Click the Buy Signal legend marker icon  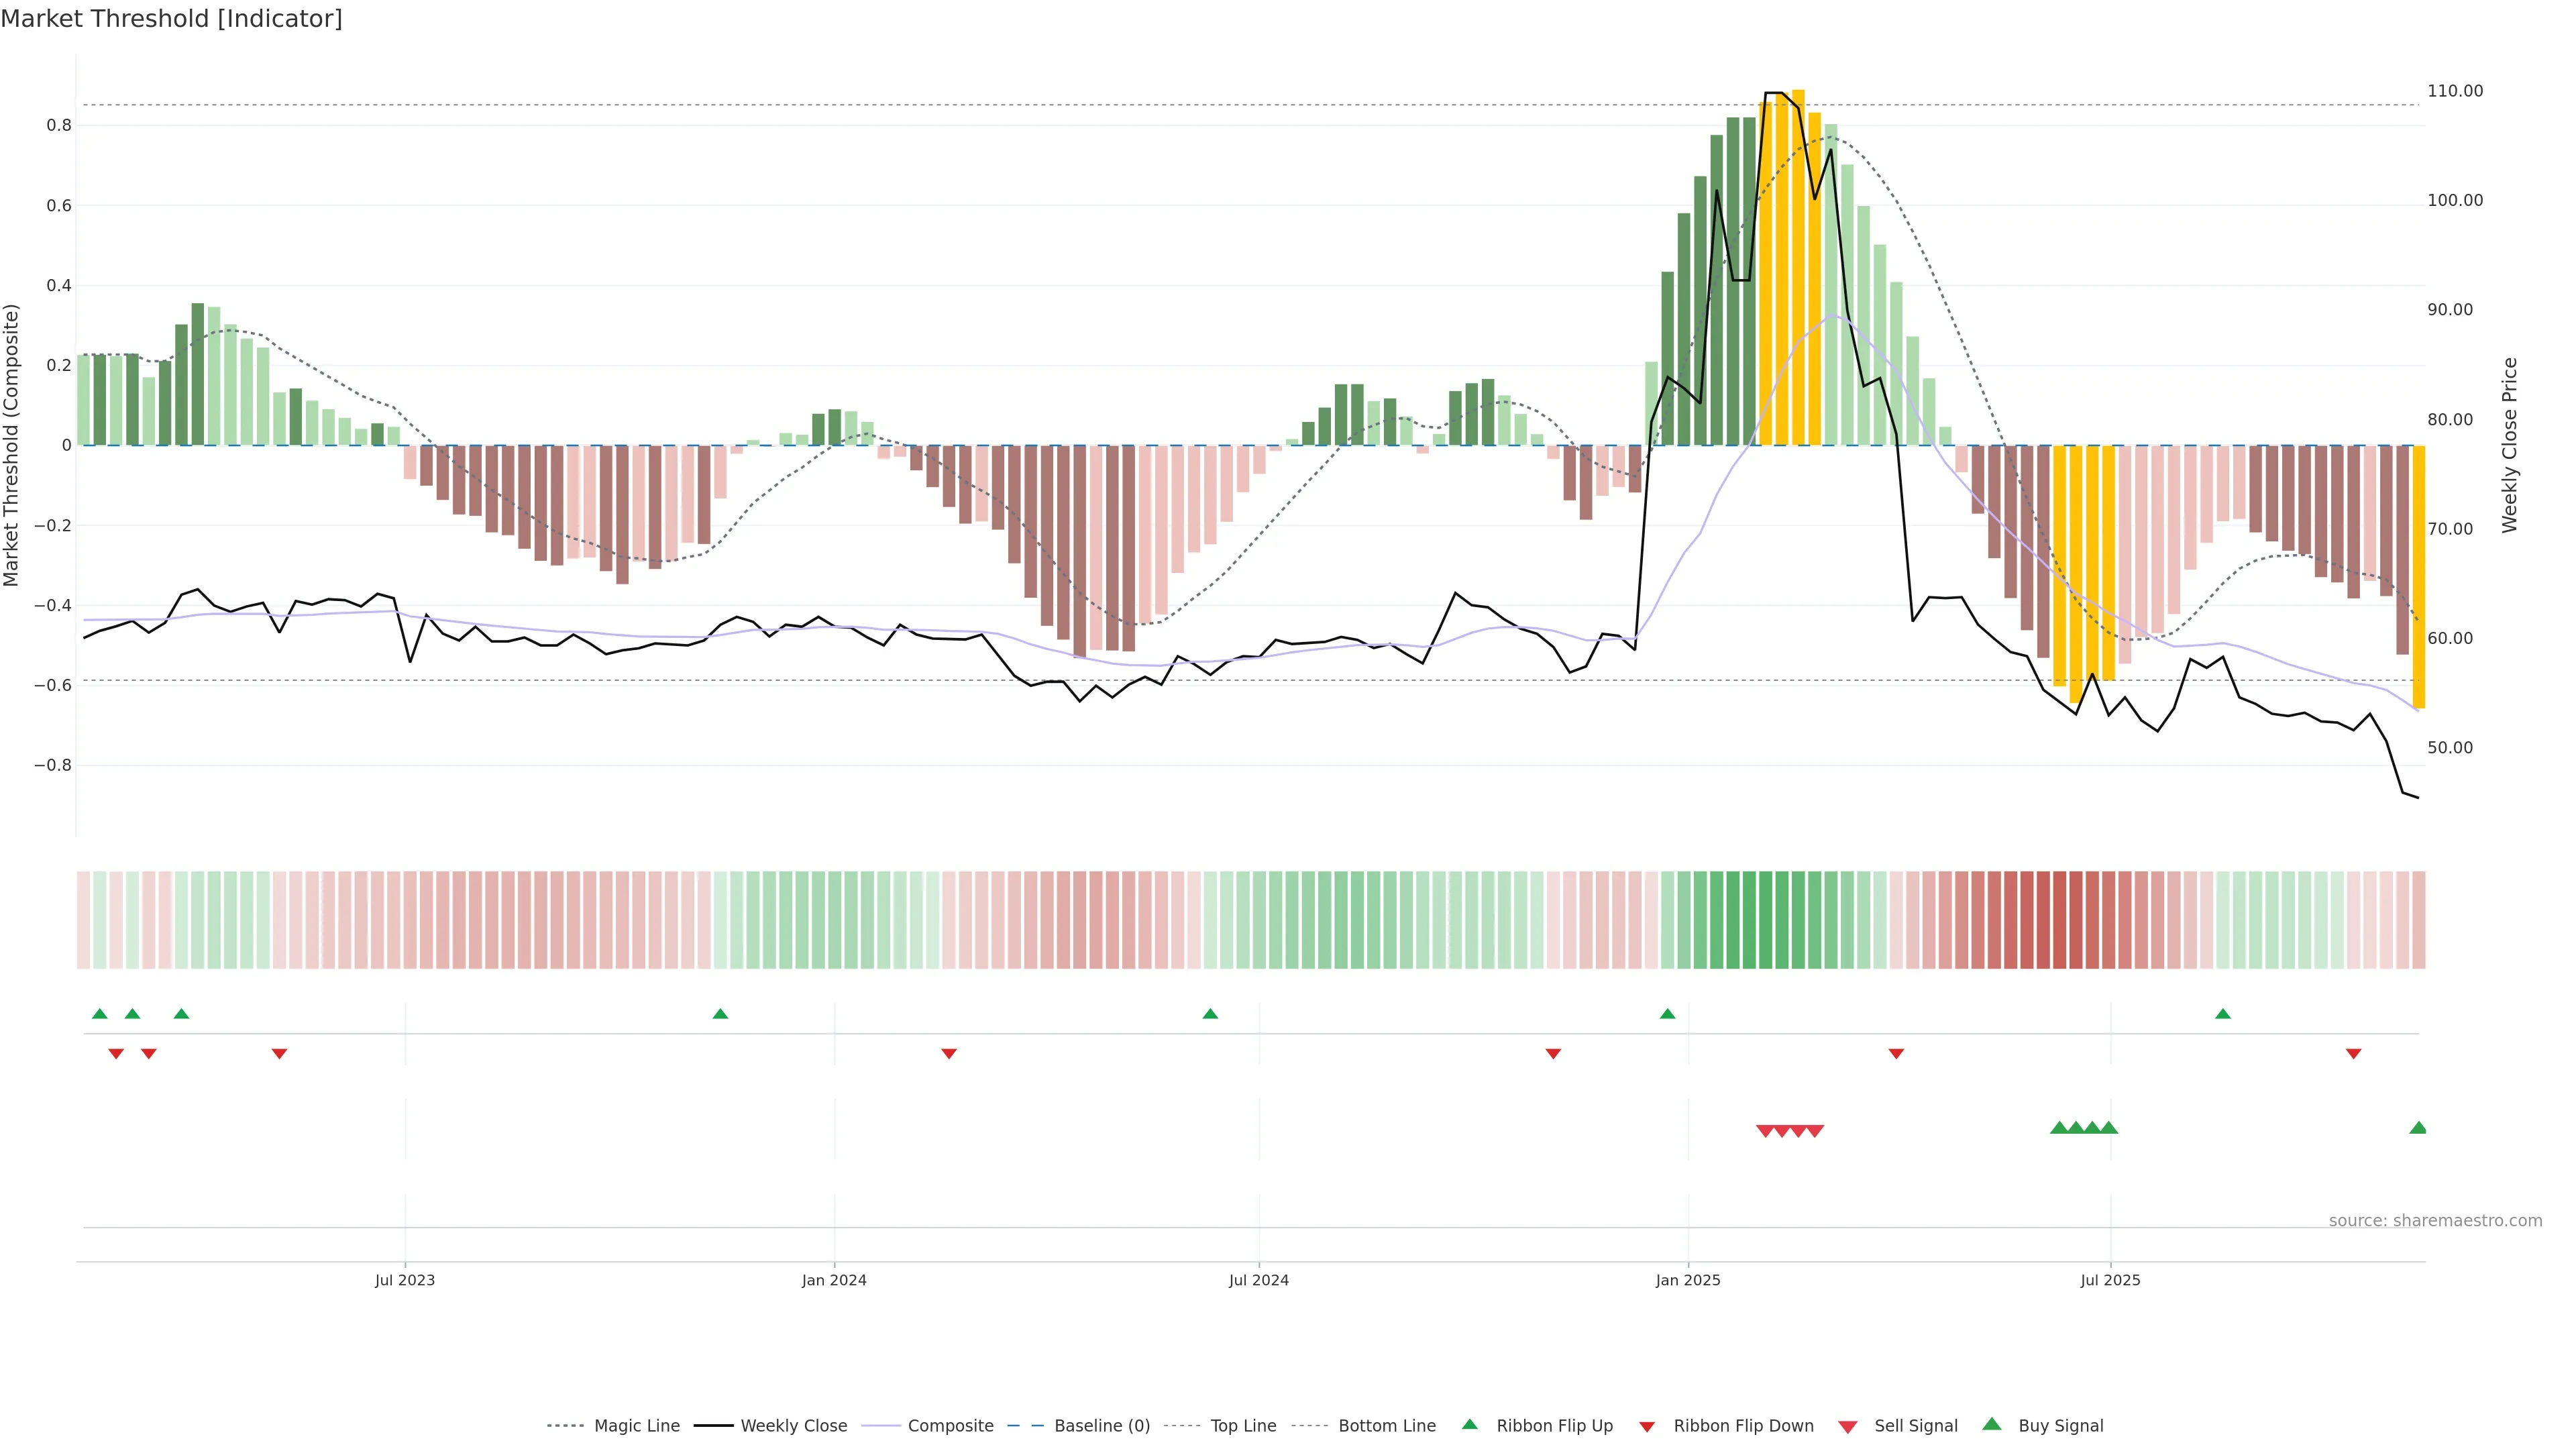point(1991,1424)
